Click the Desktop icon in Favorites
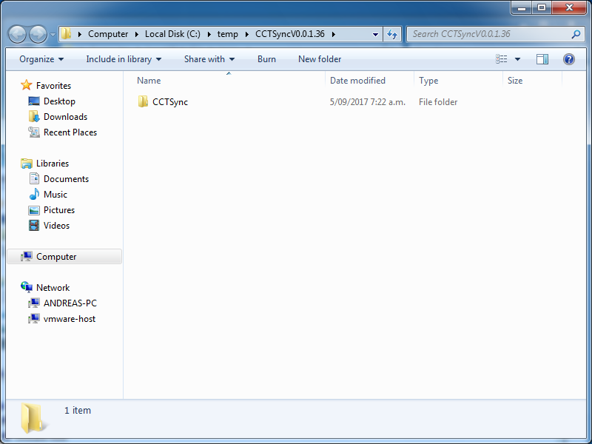This screenshot has width=592, height=444. click(x=34, y=101)
